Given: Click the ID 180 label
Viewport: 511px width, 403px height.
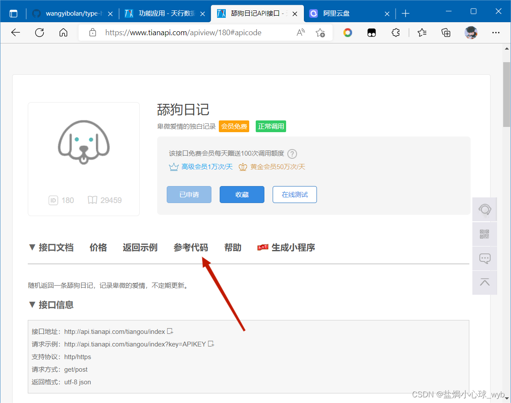Looking at the screenshot, I should tap(61, 200).
